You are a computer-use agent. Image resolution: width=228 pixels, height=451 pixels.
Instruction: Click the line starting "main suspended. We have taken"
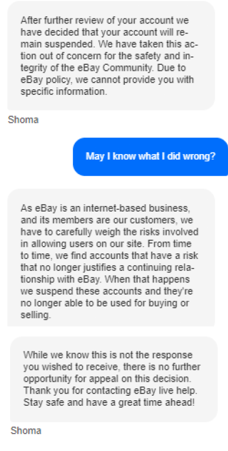(x=109, y=44)
